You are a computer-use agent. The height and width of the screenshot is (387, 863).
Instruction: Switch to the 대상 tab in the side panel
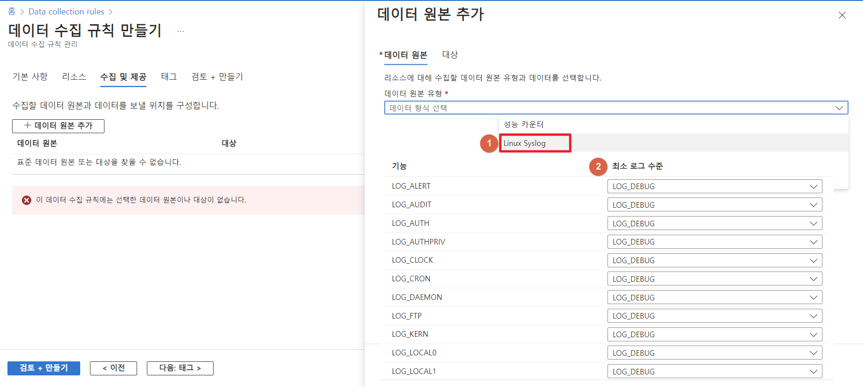(450, 55)
